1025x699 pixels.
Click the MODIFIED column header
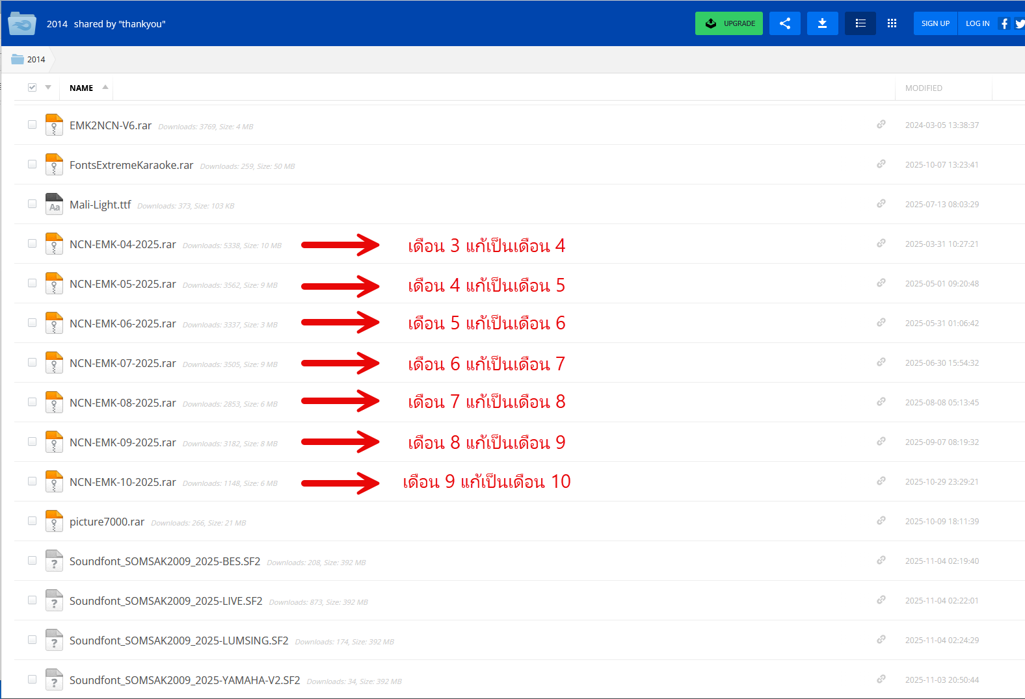click(923, 88)
